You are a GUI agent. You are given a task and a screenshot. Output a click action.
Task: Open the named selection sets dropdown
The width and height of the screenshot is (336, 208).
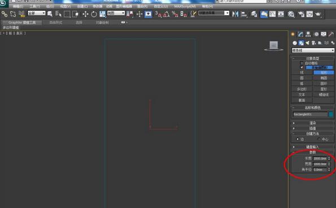coord(213,13)
